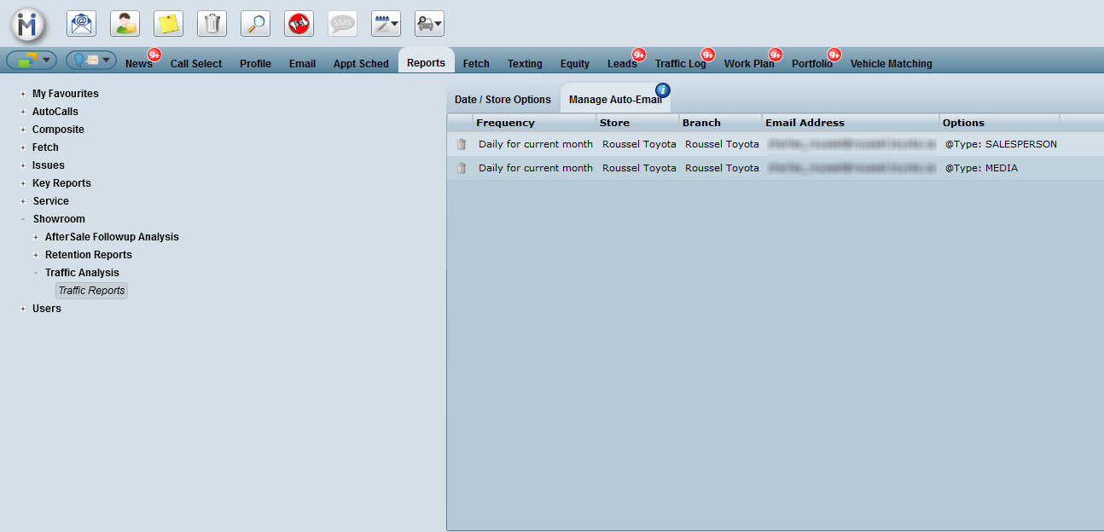
Task: Click the customer contact person icon
Action: click(125, 24)
